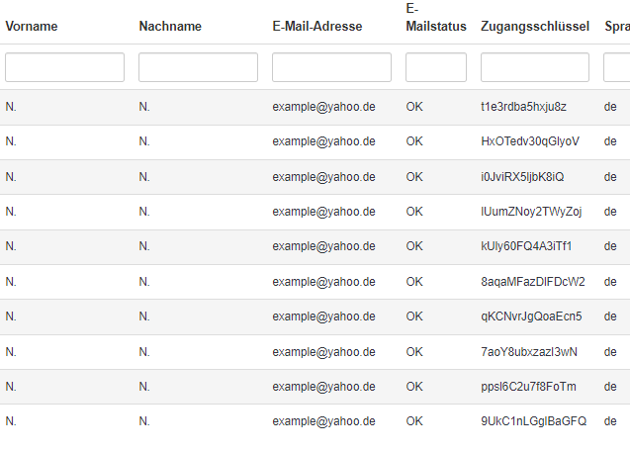The height and width of the screenshot is (452, 630).
Task: Select the i0JviRX5ljbK8iQ key cell
Action: point(521,177)
